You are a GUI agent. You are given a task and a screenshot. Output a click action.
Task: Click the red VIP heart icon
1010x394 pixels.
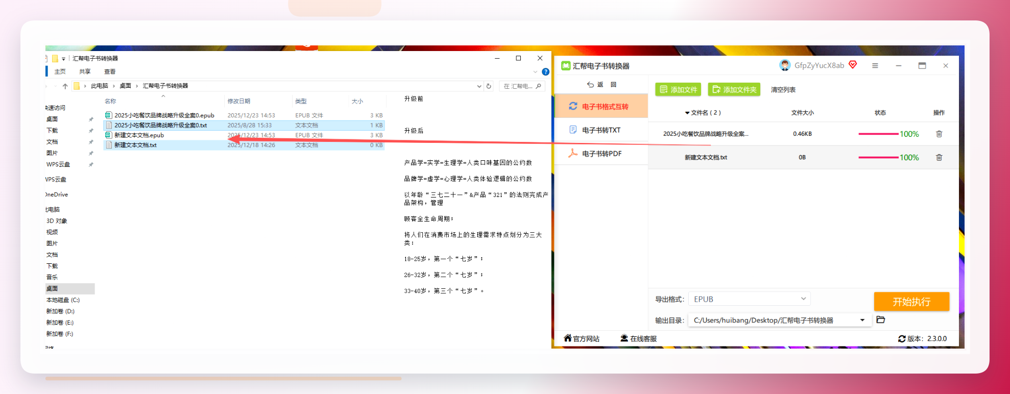coord(853,65)
